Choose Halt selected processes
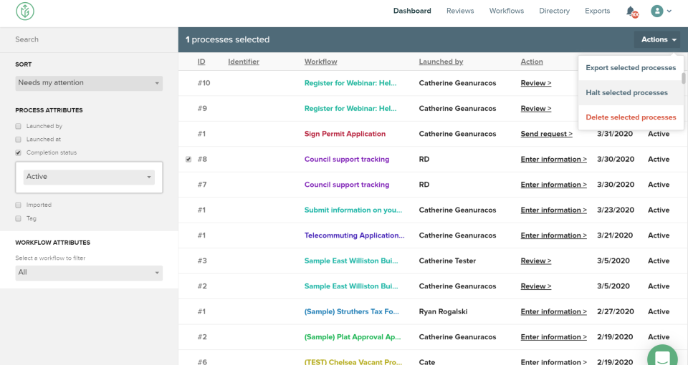Screen dimensions: 688x365 click(631, 93)
